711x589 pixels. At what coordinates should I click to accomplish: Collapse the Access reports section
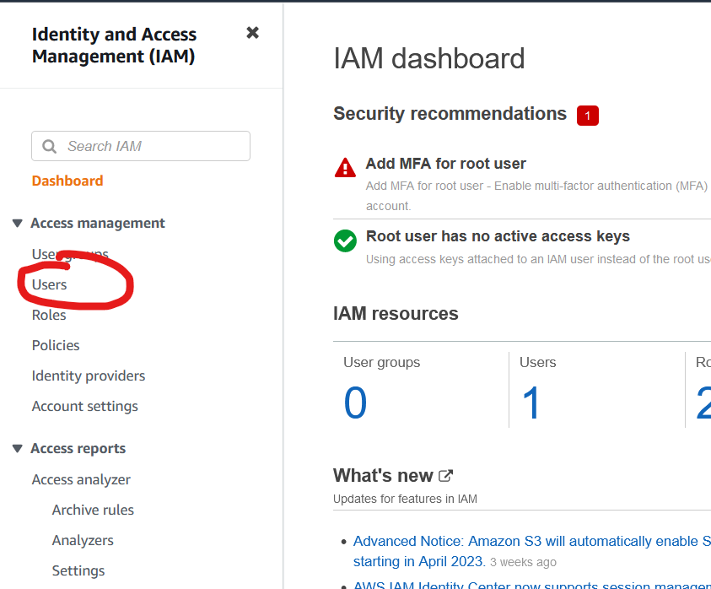[18, 448]
